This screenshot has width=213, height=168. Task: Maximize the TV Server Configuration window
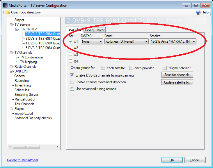(x=196, y=6)
